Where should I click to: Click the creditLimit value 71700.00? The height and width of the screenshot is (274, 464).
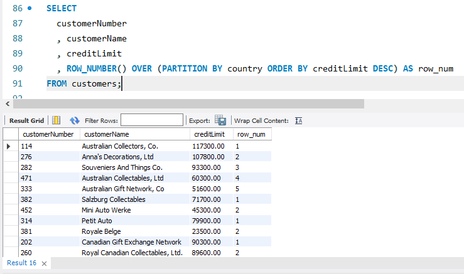pyautogui.click(x=212, y=199)
